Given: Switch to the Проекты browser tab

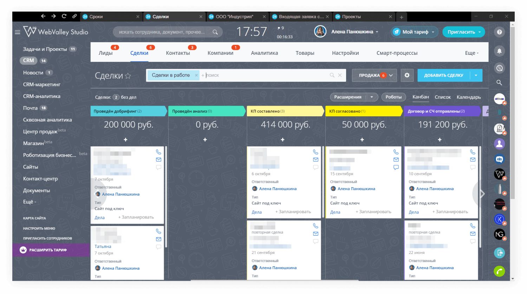Looking at the screenshot, I should click(364, 17).
